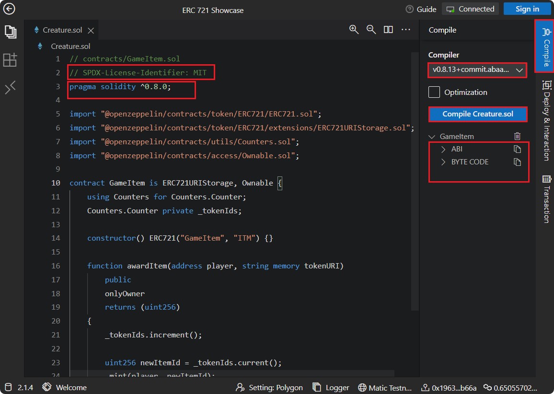Open the plugins grid sidebar icon

(10, 60)
